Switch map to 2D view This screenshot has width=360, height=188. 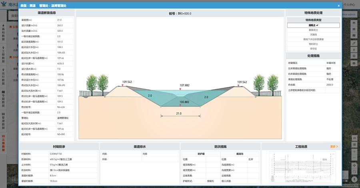354,137
